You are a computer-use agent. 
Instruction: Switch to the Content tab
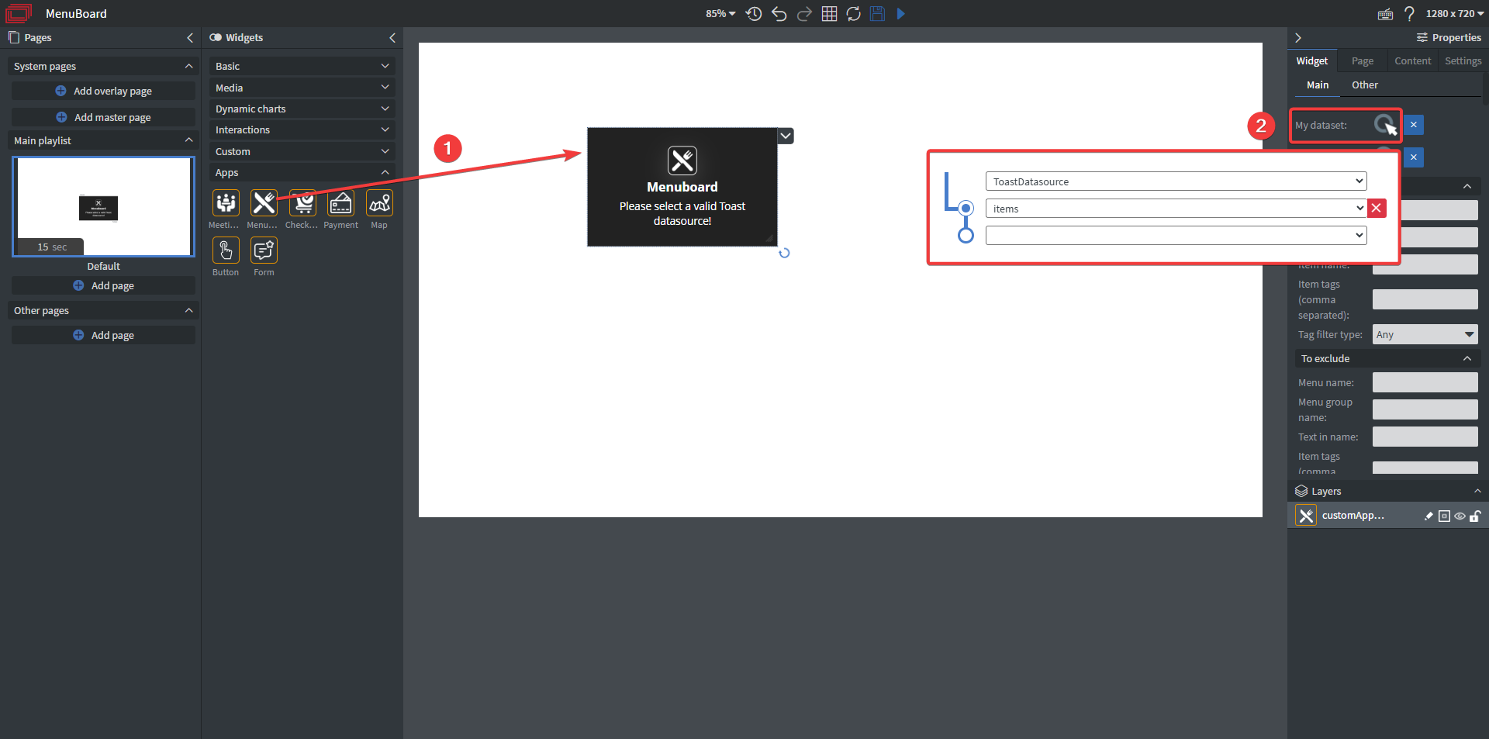[x=1412, y=60]
